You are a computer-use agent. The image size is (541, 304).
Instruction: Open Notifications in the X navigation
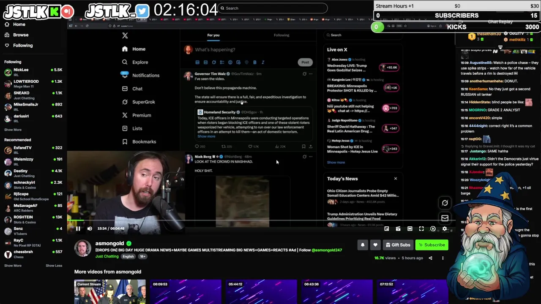click(141, 75)
